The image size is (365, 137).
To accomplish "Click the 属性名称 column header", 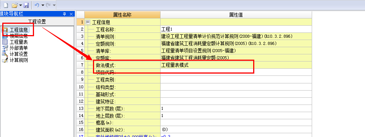I will [122, 15].
